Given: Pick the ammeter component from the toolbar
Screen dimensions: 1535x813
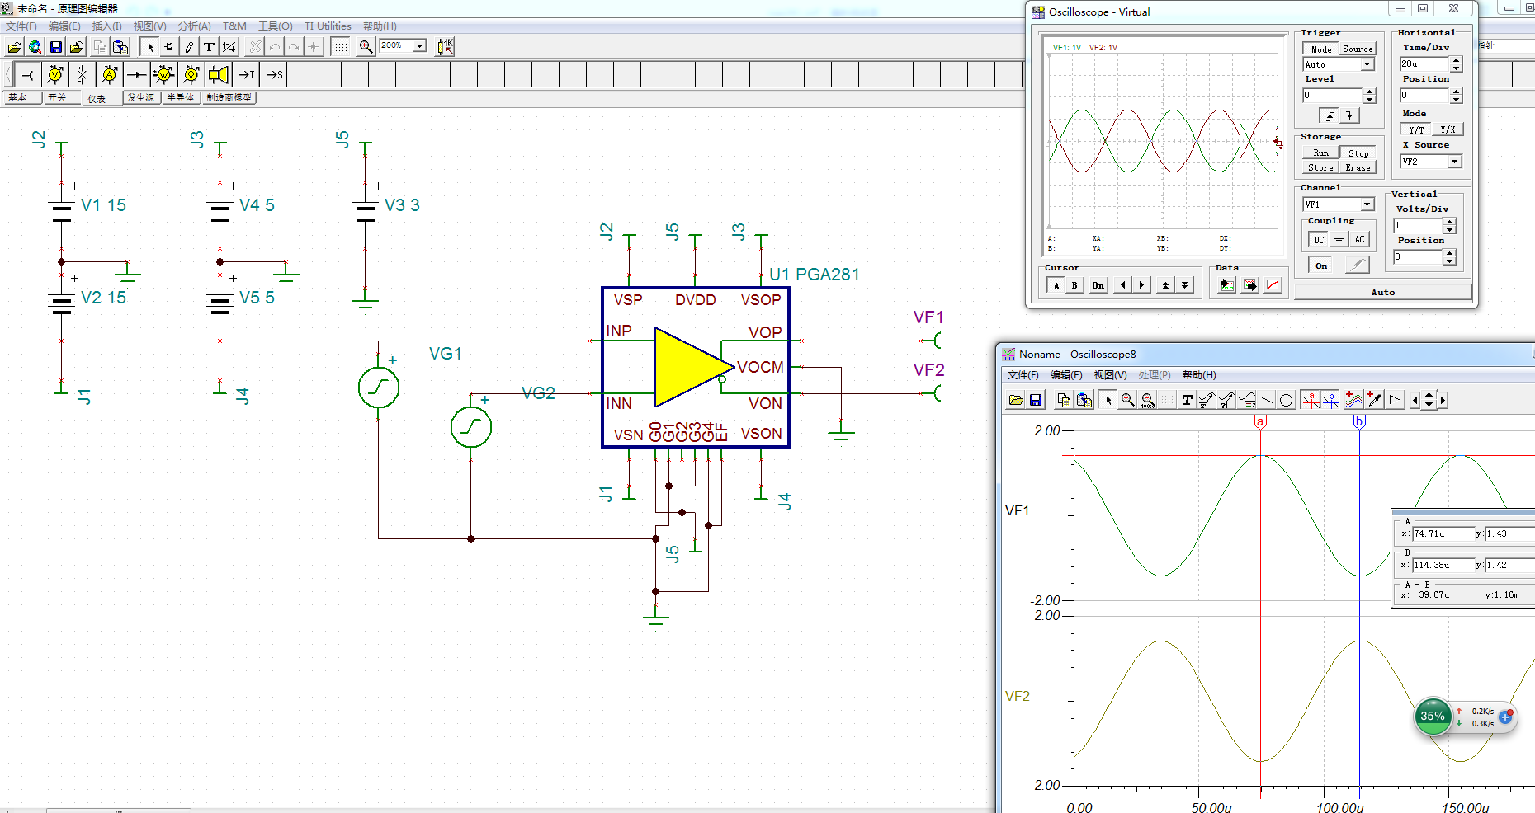Looking at the screenshot, I should click(110, 75).
